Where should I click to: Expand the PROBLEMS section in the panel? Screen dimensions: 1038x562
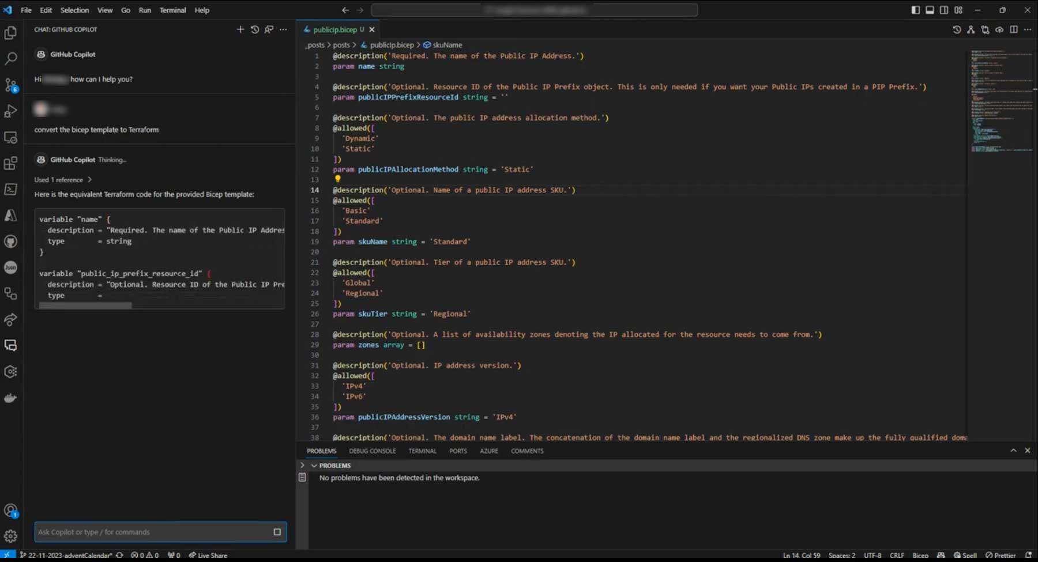pos(314,465)
